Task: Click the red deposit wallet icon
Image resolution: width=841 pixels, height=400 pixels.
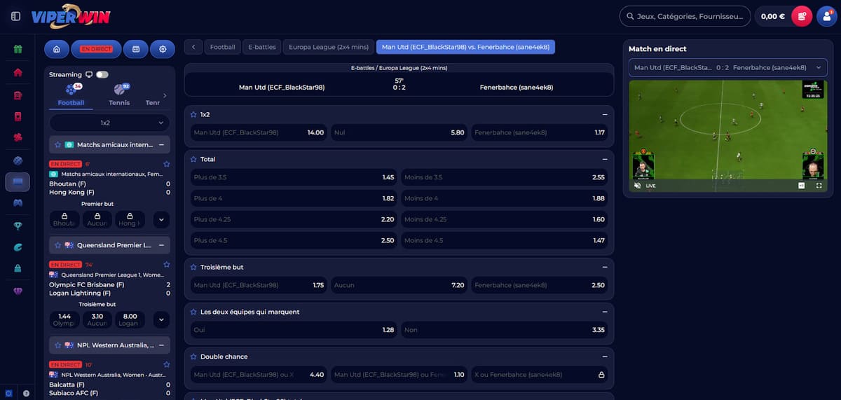Action: pos(801,16)
